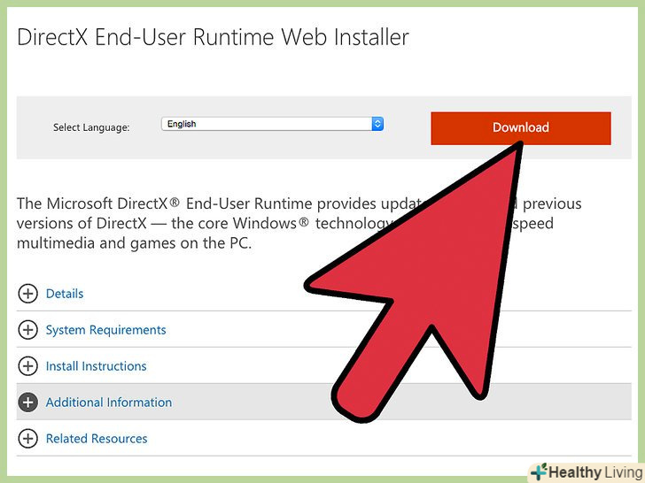Viewport: 645px width, 483px height.
Task: Expand Additional Information plus icon
Action: coord(28,402)
